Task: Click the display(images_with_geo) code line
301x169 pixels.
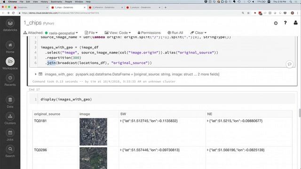Action: 66,99
